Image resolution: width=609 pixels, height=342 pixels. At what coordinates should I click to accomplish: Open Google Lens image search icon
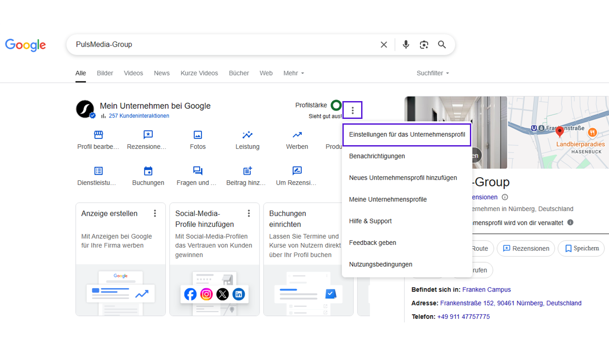pos(424,45)
